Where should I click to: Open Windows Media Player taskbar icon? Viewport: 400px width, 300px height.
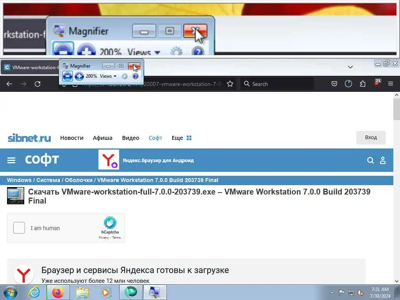[x=105, y=292]
